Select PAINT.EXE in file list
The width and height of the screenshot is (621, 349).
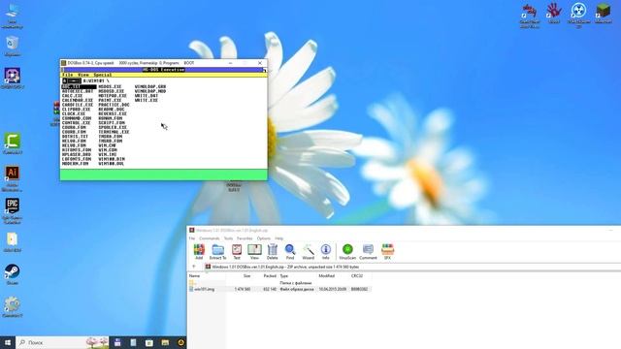click(x=110, y=100)
